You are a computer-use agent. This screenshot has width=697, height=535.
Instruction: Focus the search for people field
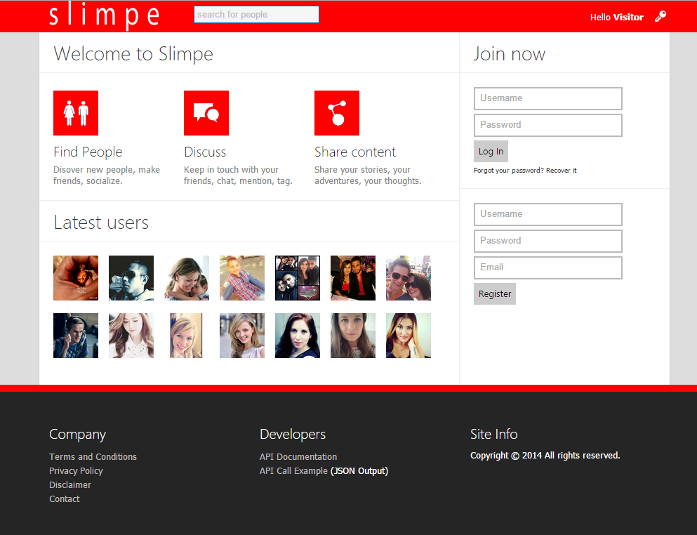point(256,14)
